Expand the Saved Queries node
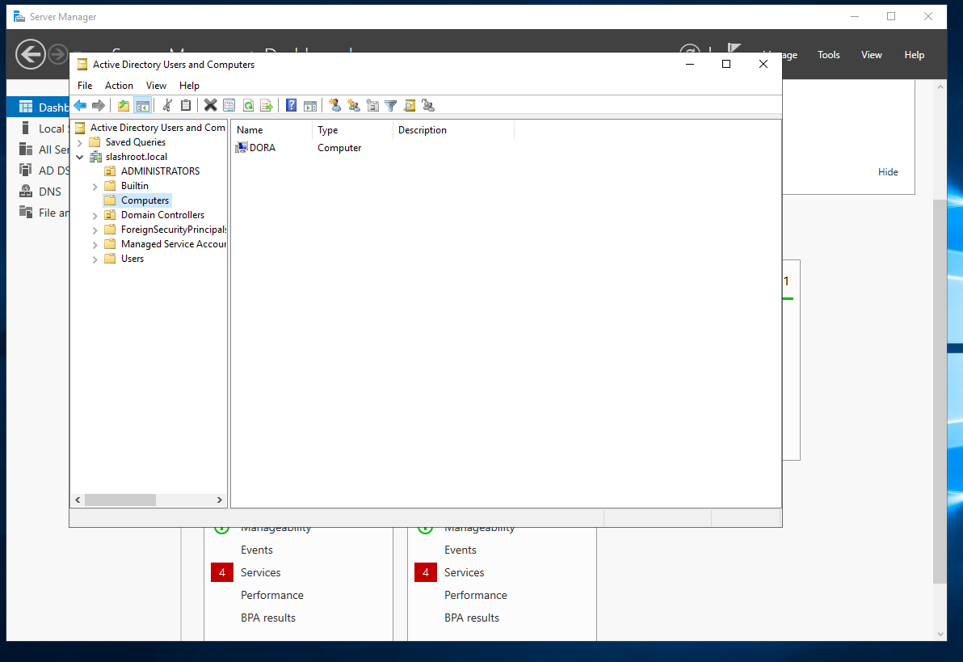The width and height of the screenshot is (963, 662). pos(80,142)
